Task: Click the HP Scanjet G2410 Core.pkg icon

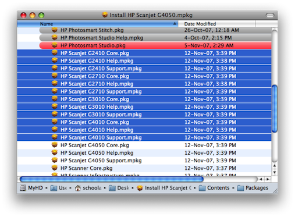Action: [x=55, y=53]
